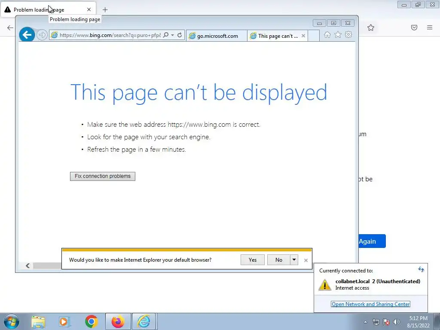This screenshot has width=440, height=330.
Task: Close the Firefox 'Problem loading page' tab
Action: (89, 9)
